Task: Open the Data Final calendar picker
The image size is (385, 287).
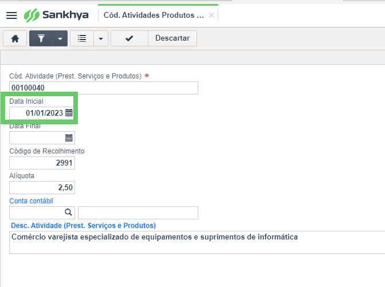Action: pyautogui.click(x=69, y=138)
